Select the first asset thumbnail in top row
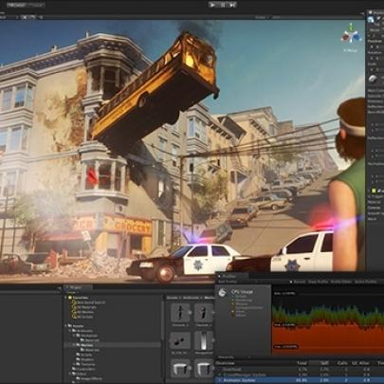 pos(180,313)
